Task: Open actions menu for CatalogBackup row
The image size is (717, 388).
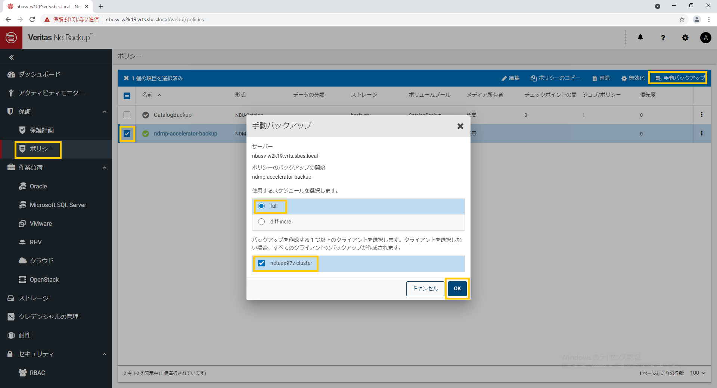Action: [x=702, y=115]
